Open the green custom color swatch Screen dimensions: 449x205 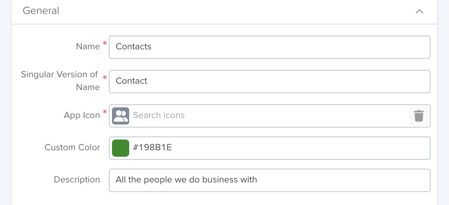coord(121,148)
